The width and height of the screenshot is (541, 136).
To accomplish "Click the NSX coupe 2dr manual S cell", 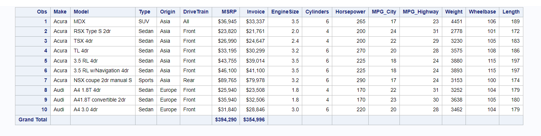I will pyautogui.click(x=103, y=81).
